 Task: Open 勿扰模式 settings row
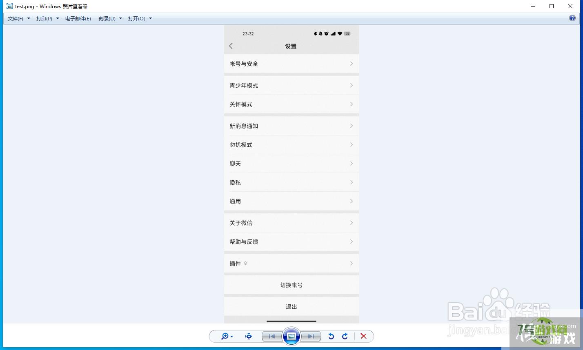(x=291, y=144)
